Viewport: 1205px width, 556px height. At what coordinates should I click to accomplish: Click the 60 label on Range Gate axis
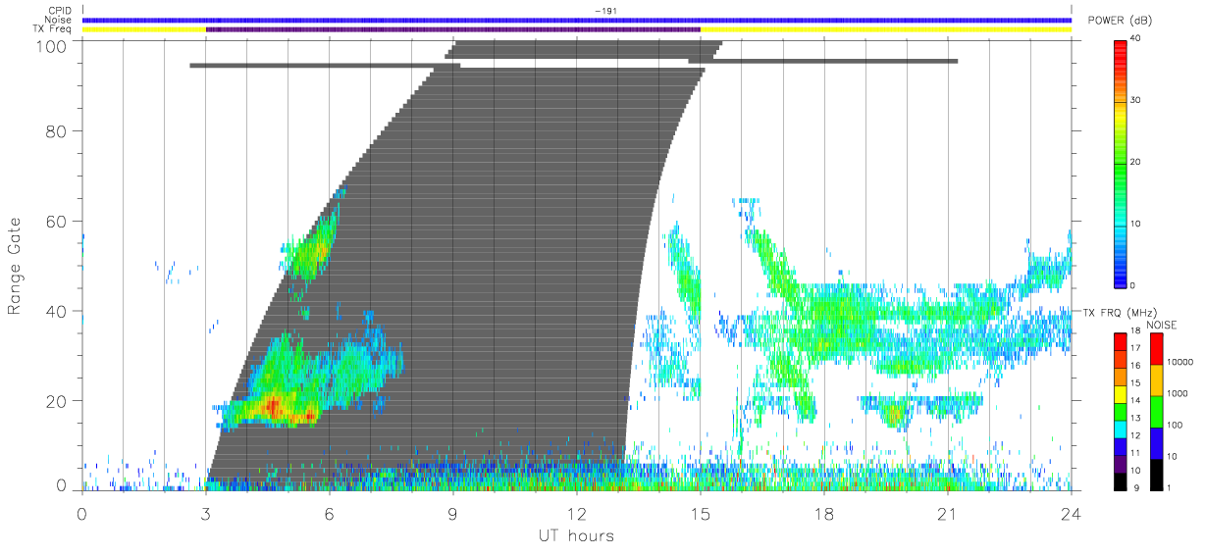pos(56,222)
